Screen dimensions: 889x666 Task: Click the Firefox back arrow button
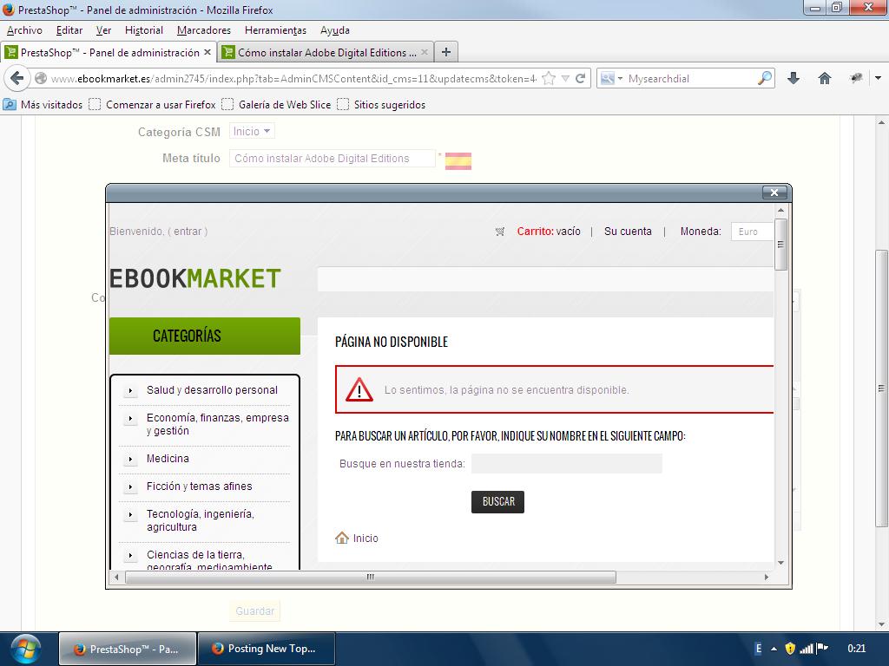[16, 78]
